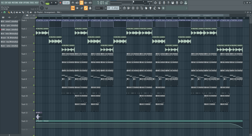The image size is (252, 136).
Task: Open playlist options menu arrow
Action: tap(2, 12)
